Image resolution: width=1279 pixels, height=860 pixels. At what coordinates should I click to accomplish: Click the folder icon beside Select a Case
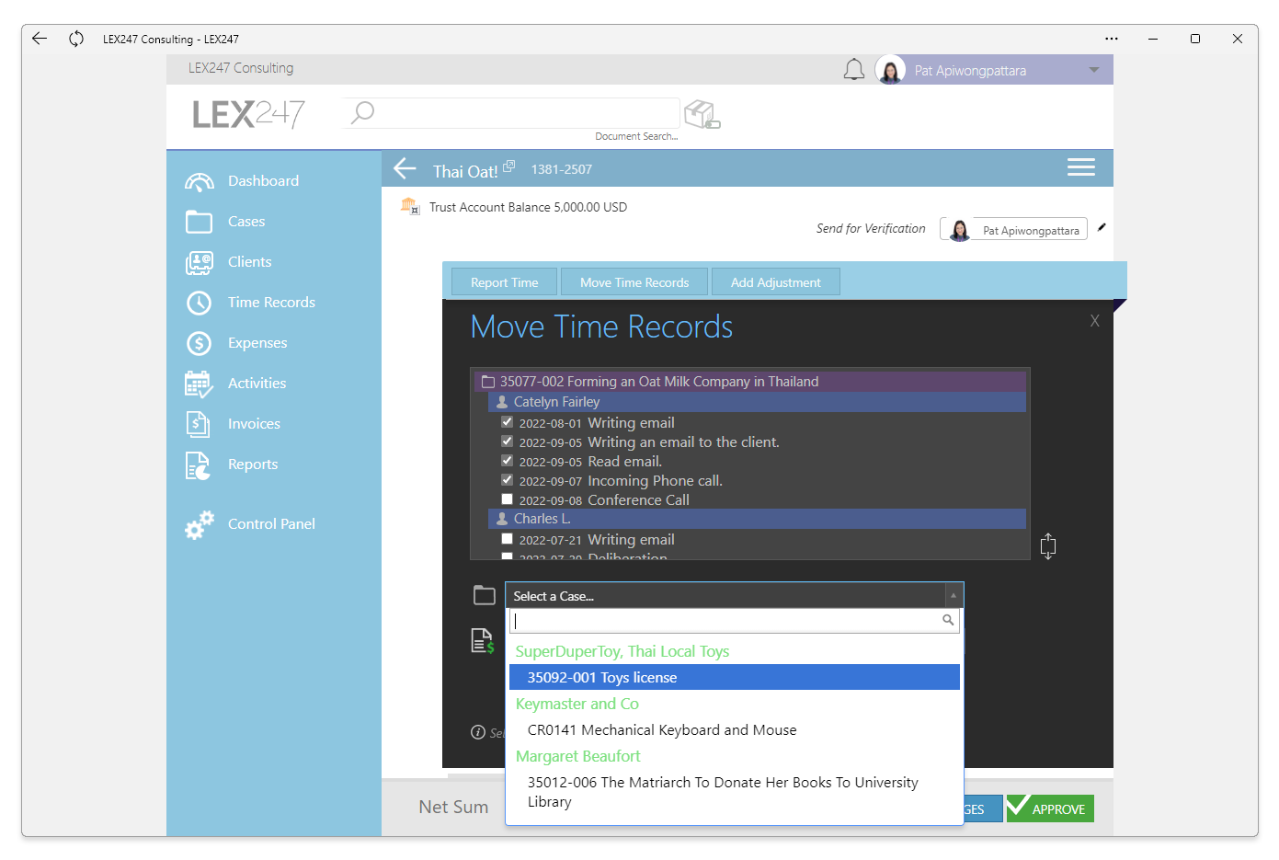pos(485,595)
